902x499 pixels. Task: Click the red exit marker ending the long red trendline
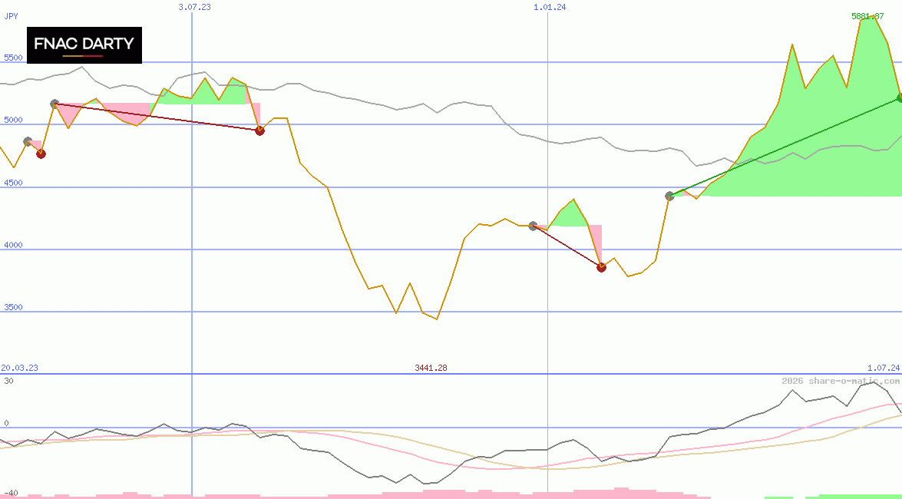tap(259, 131)
